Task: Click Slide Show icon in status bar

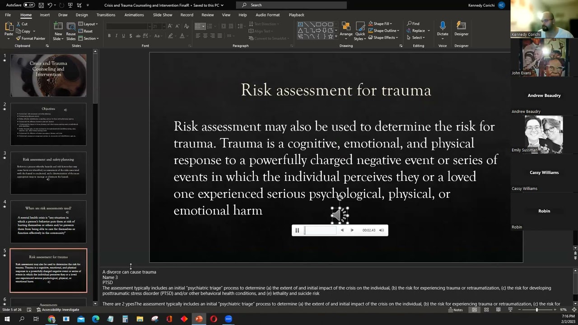Action: (510, 310)
